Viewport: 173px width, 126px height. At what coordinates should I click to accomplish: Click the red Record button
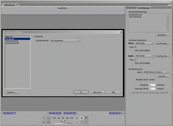(x=86, y=118)
